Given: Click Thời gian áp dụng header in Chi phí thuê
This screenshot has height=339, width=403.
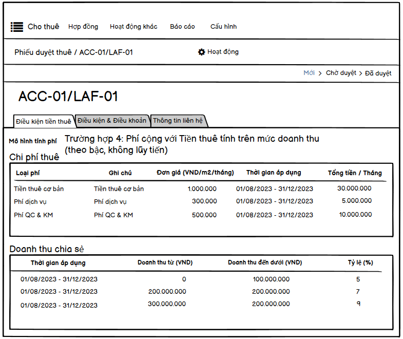Looking at the screenshot, I should (274, 173).
